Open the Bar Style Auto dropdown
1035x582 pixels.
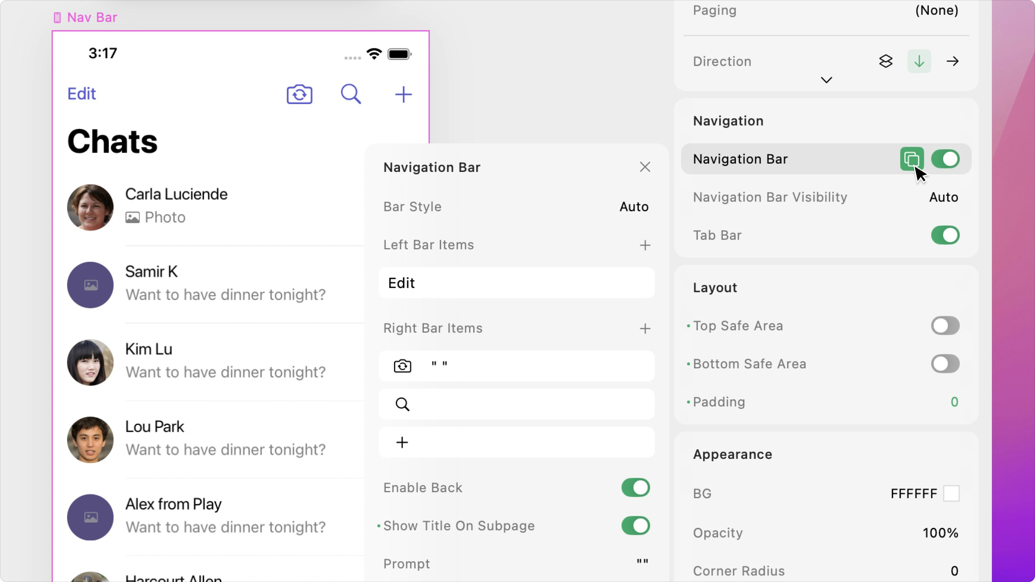pos(634,207)
